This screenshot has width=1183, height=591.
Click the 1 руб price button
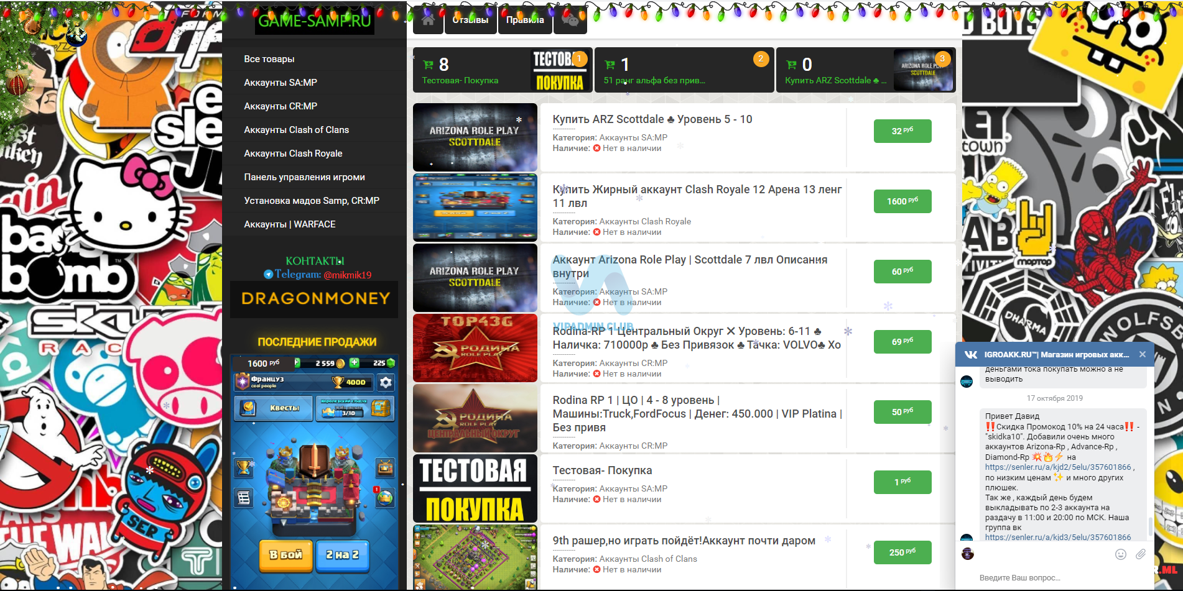[902, 482]
